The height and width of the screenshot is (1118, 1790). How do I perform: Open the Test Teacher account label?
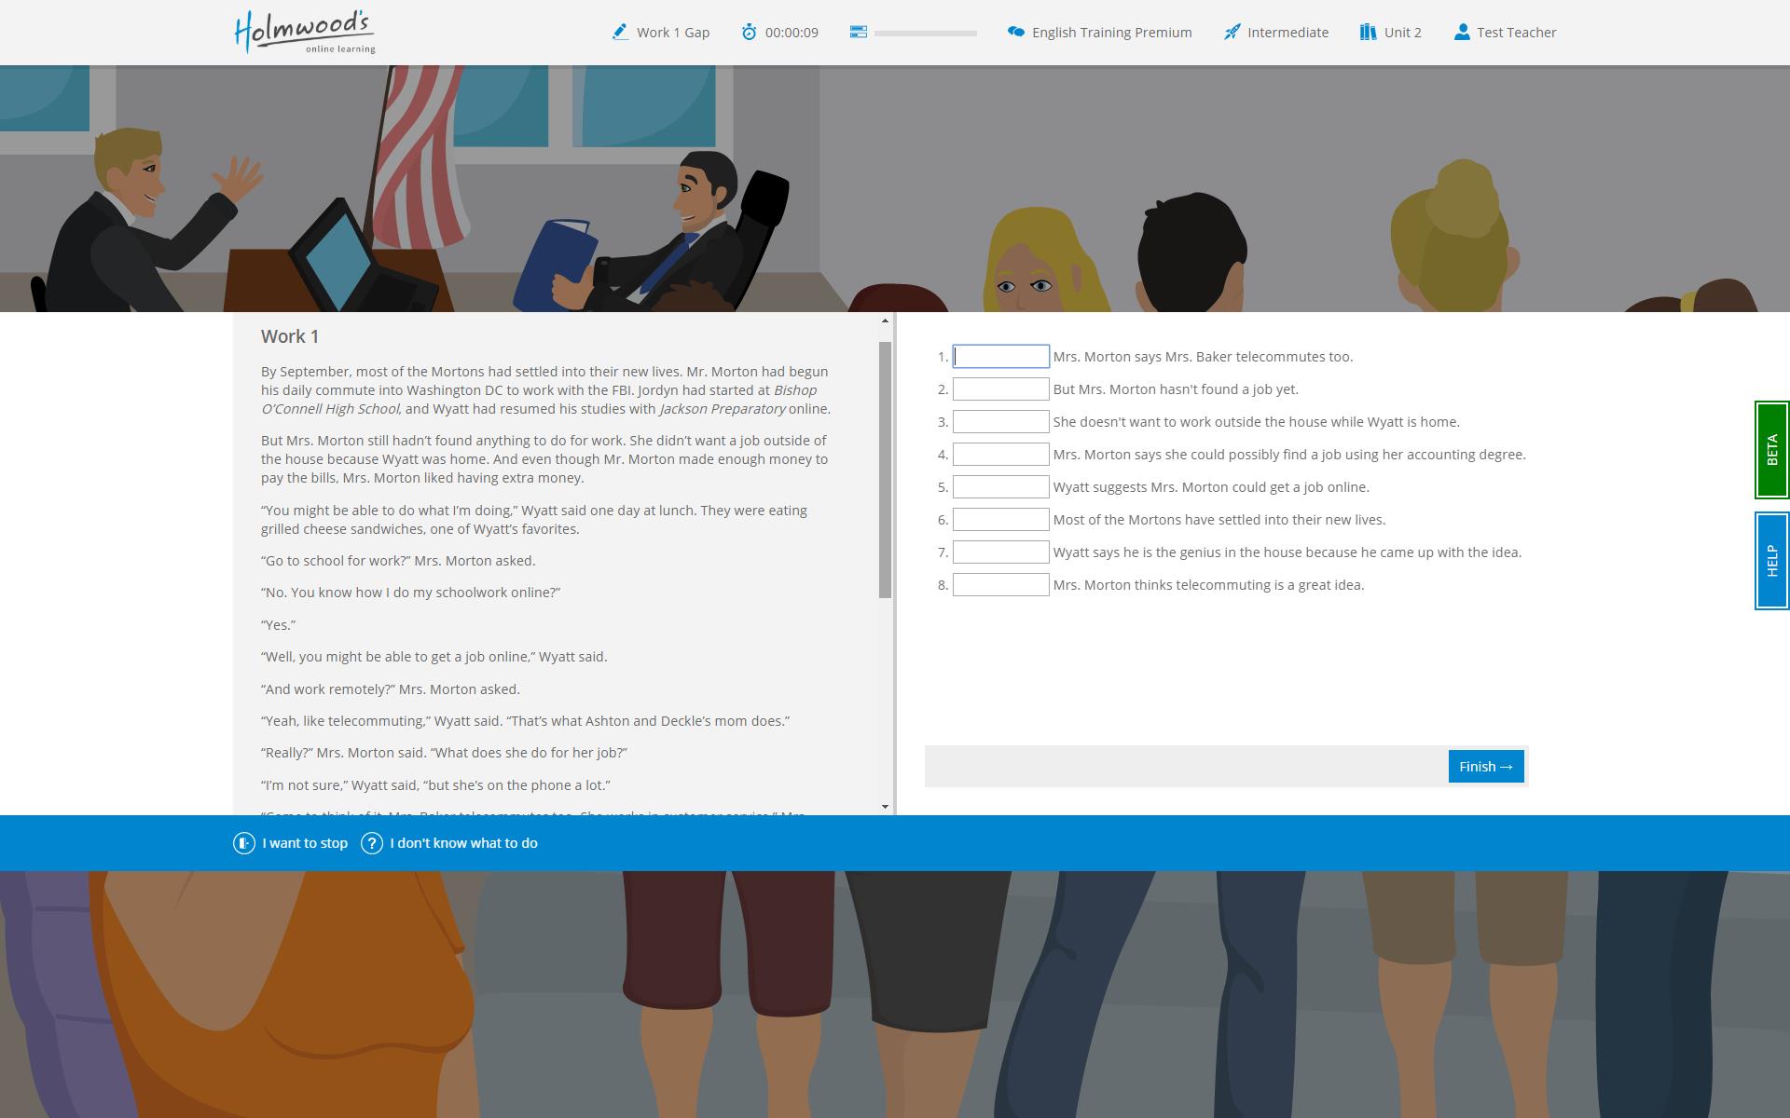pos(1516,33)
